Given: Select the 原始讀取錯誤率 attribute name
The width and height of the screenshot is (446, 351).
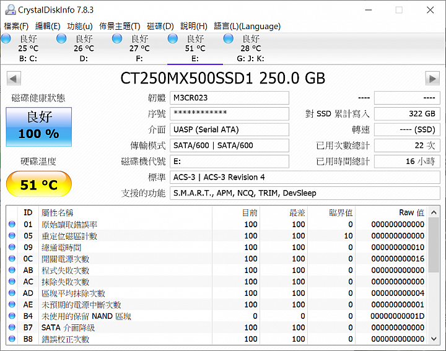Looking at the screenshot, I should pos(69,225).
